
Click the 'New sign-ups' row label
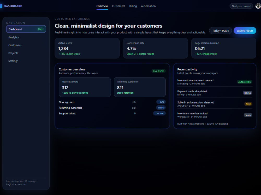[67, 102]
